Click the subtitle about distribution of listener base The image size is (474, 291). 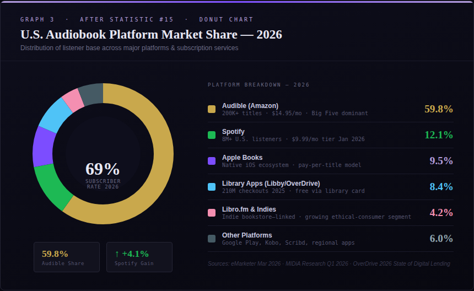tap(130, 48)
